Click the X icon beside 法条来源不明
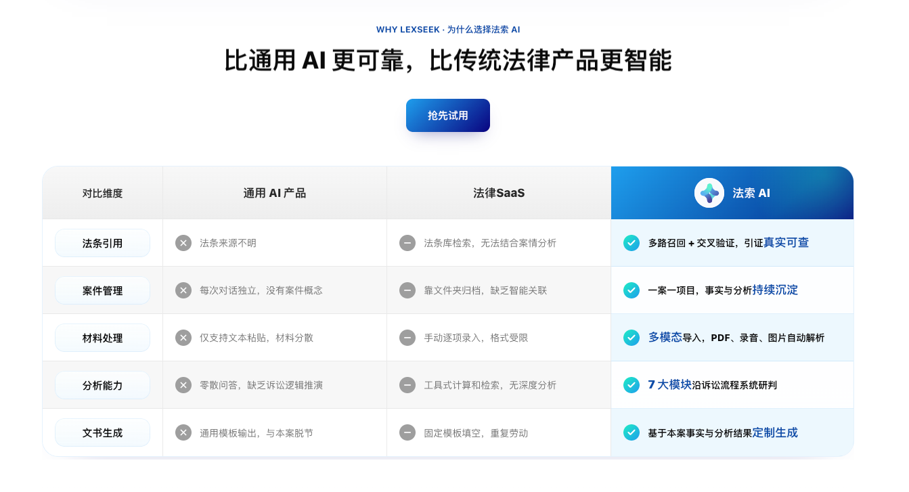This screenshot has height=492, width=909. click(183, 243)
